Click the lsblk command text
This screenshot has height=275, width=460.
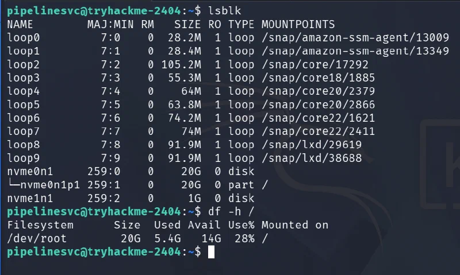224,11
